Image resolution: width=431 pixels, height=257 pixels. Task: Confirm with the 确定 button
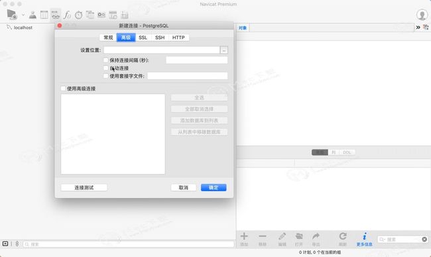point(214,188)
